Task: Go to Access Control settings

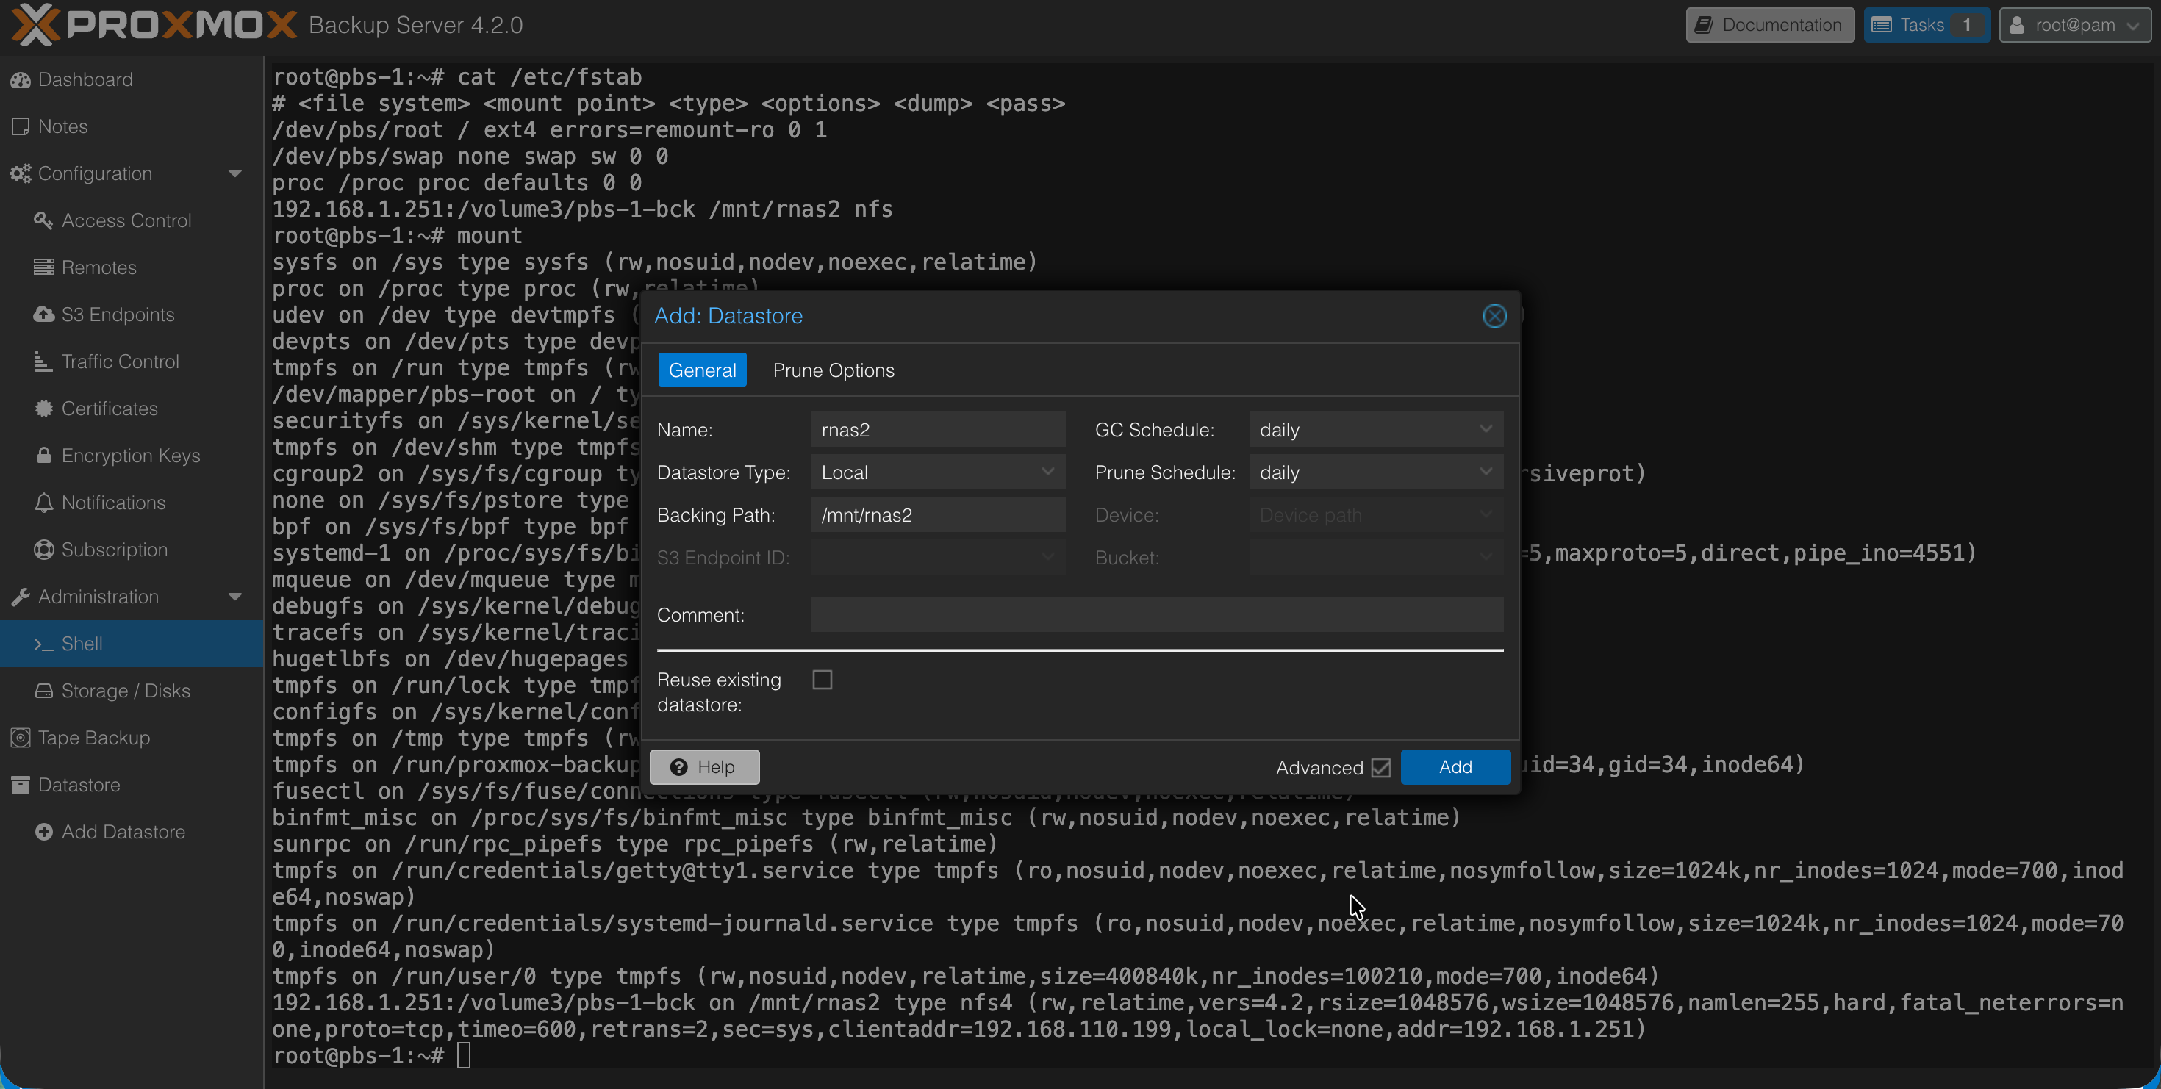Action: [132, 220]
